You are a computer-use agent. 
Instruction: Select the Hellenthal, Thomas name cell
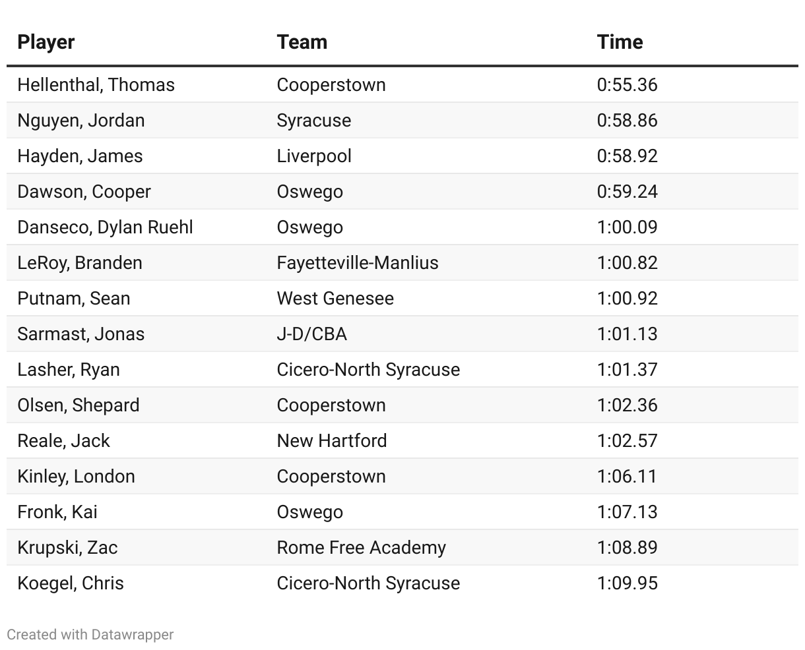tap(96, 85)
